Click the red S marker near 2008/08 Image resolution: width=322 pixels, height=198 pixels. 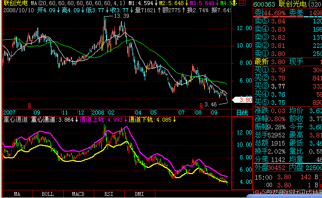pyautogui.click(x=201, y=105)
